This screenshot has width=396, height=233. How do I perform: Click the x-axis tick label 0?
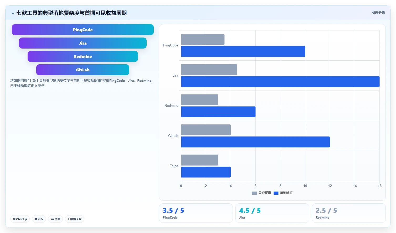181,186
